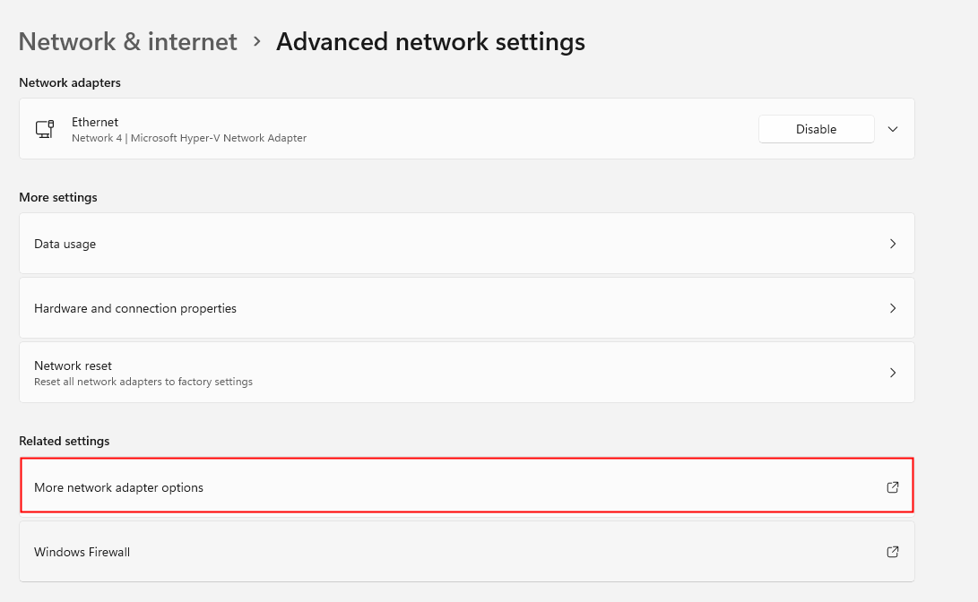Viewport: 978px width, 602px height.
Task: Click the Data usage forward arrow icon
Action: 892,243
